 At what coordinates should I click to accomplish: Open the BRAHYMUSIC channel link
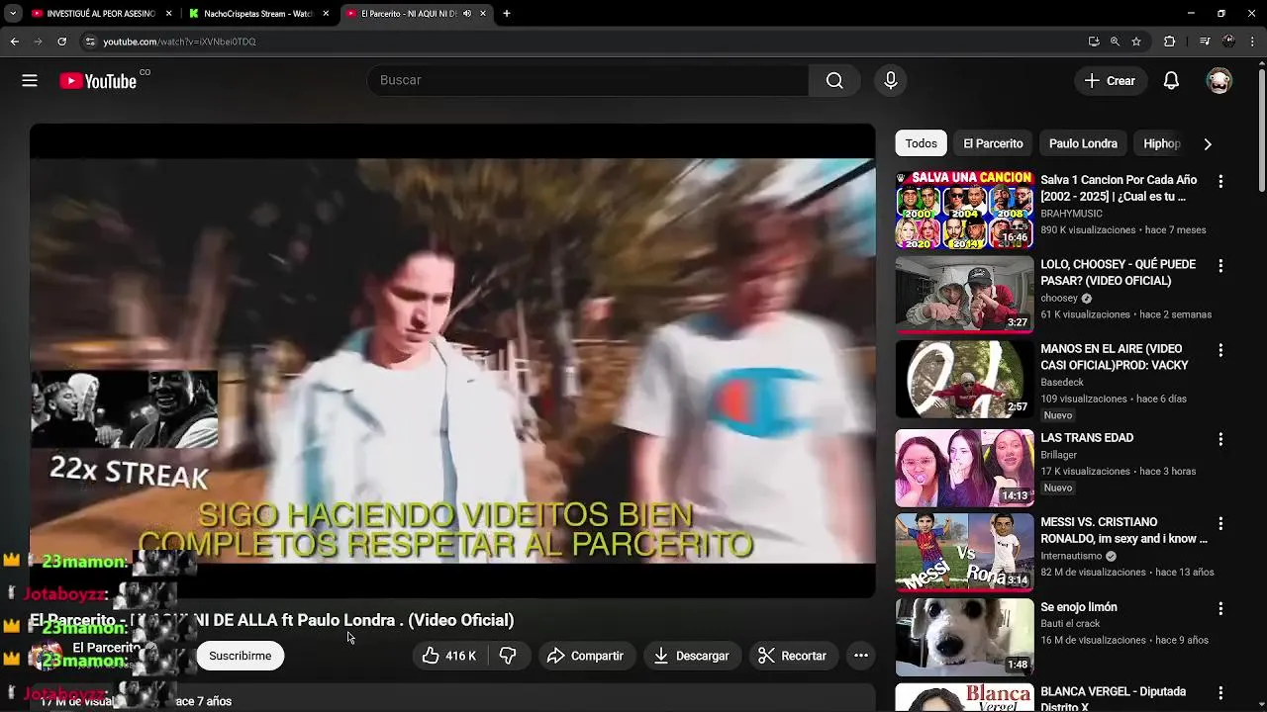coord(1071,214)
